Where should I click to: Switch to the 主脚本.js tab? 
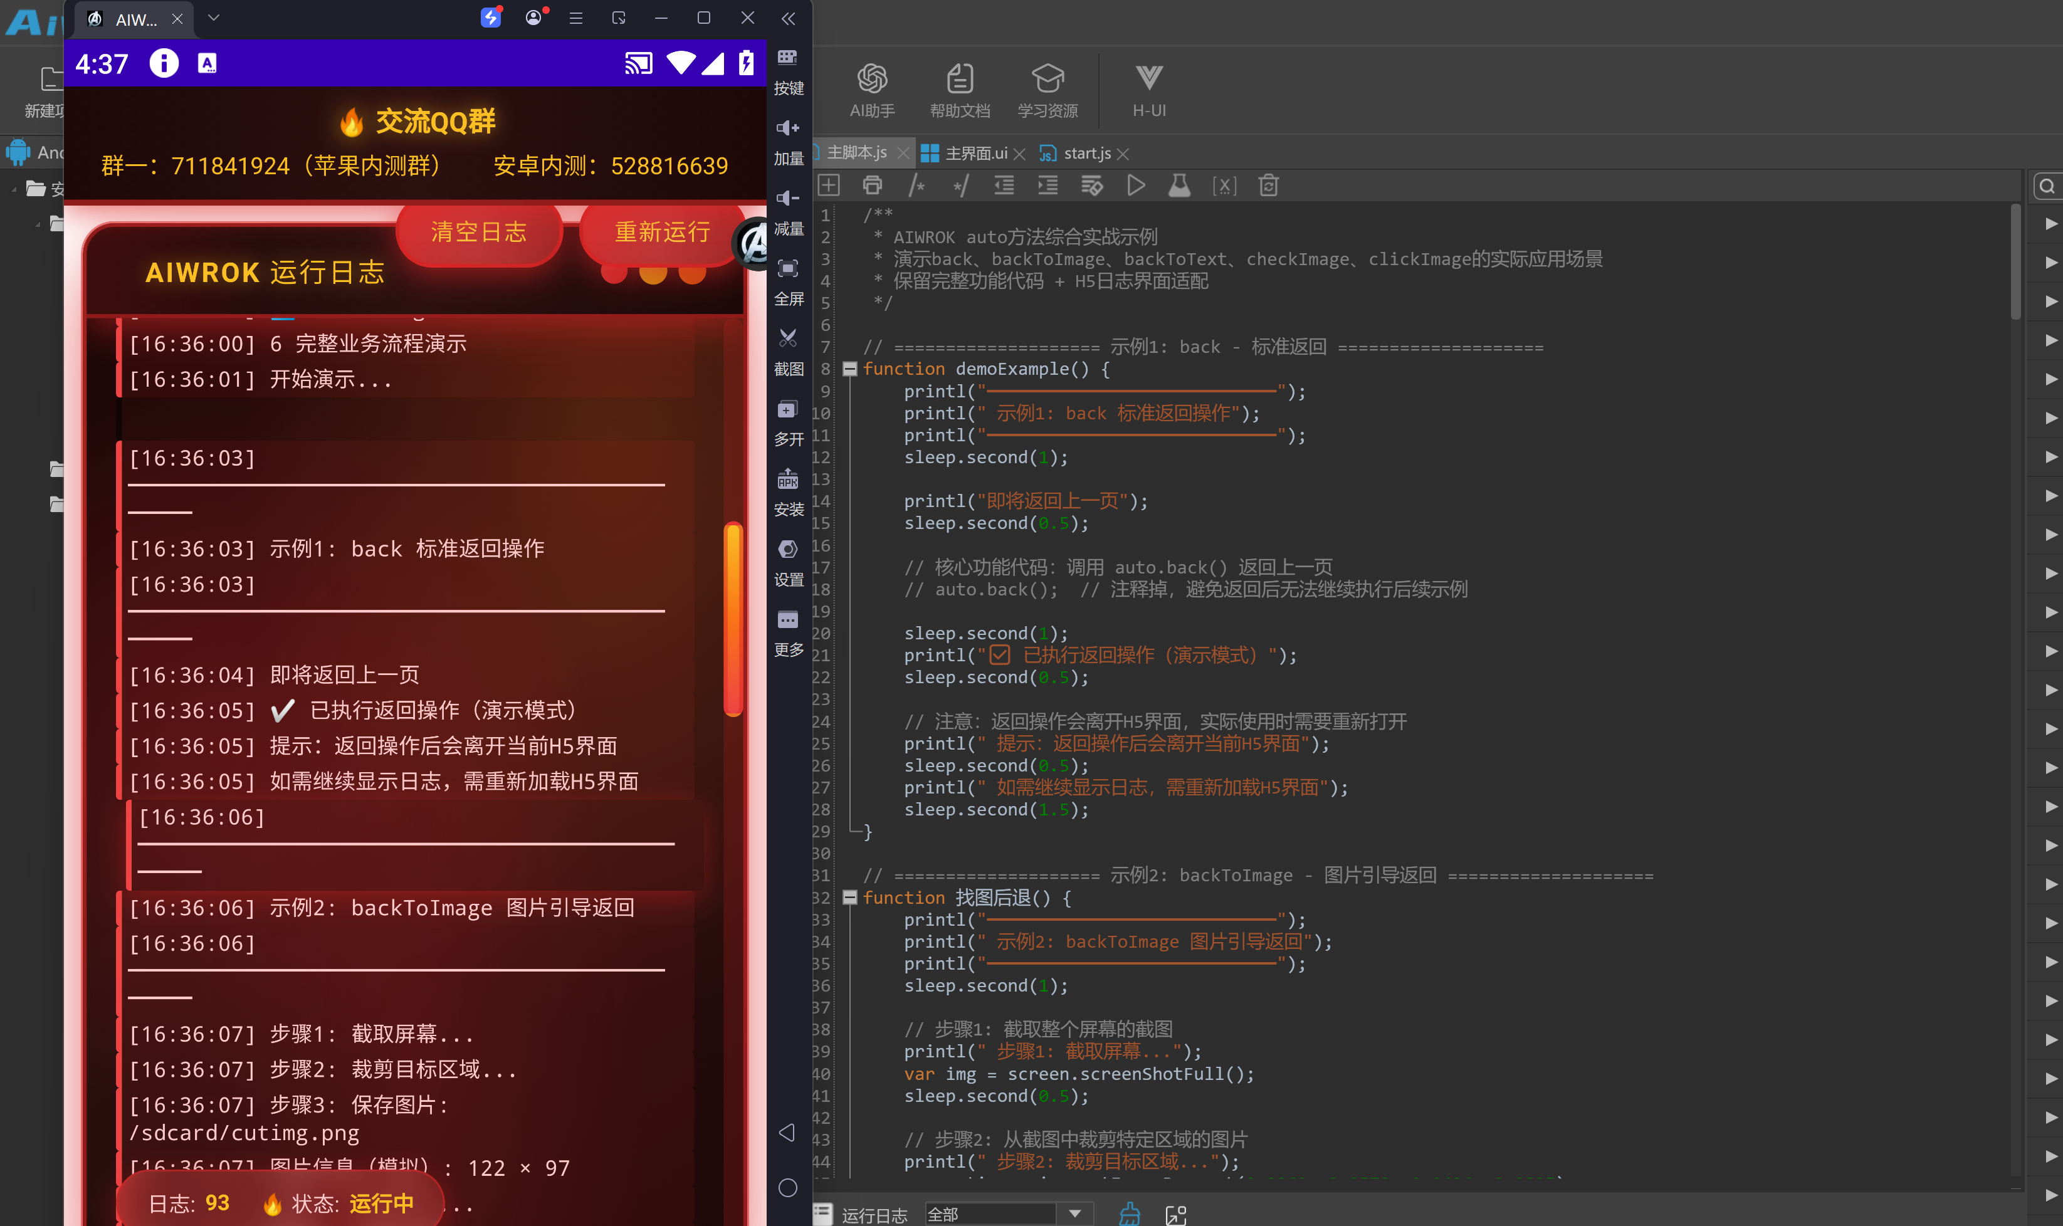[857, 153]
